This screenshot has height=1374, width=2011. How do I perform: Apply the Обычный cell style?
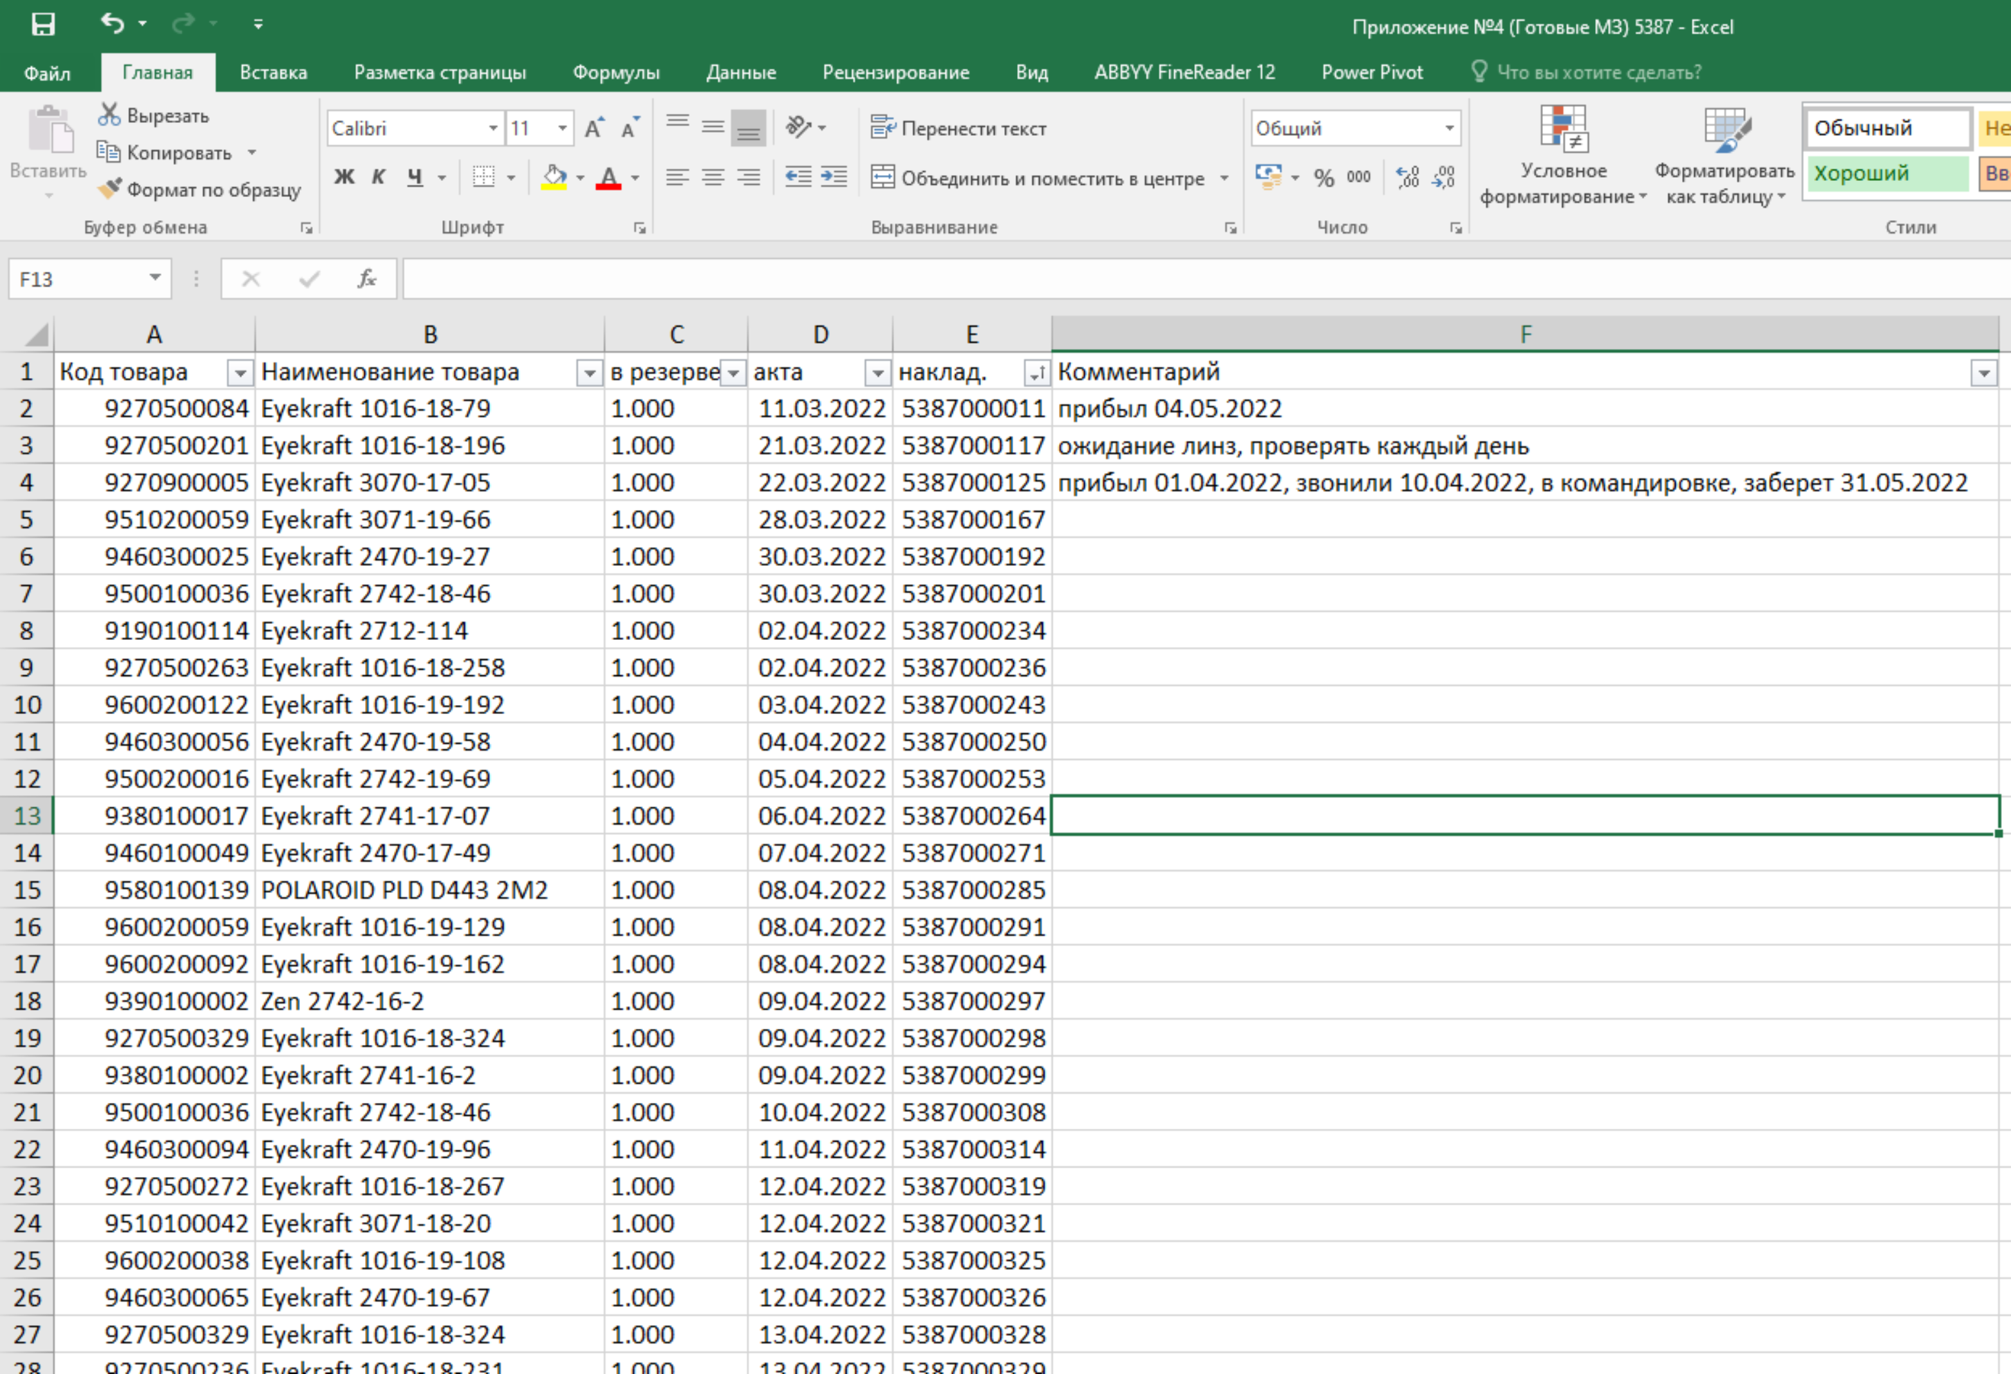[1888, 128]
